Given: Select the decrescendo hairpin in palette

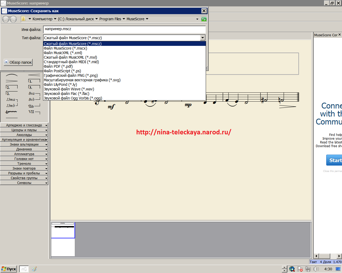Looking at the screenshot, I should click(12, 81).
